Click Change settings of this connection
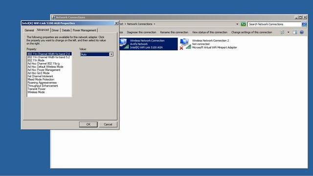Screen dimensions: 313x176 pos(251,32)
